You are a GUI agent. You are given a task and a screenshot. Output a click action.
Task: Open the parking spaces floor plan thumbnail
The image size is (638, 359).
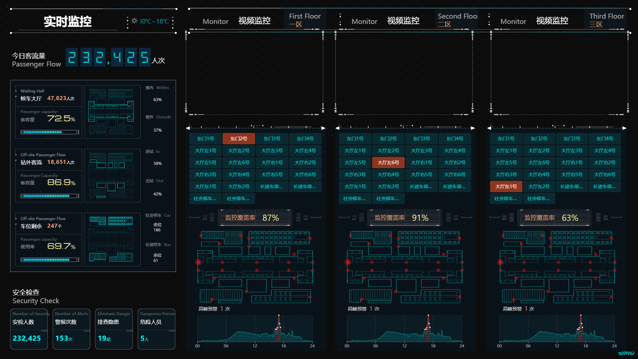click(x=112, y=239)
